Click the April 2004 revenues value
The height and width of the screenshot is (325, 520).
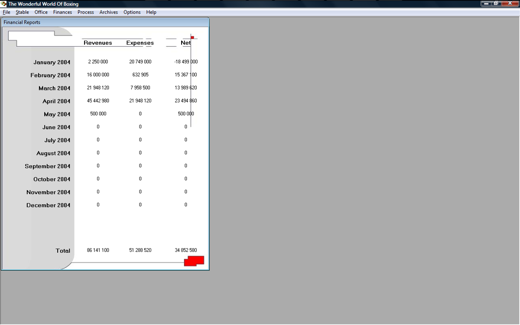[x=98, y=101]
